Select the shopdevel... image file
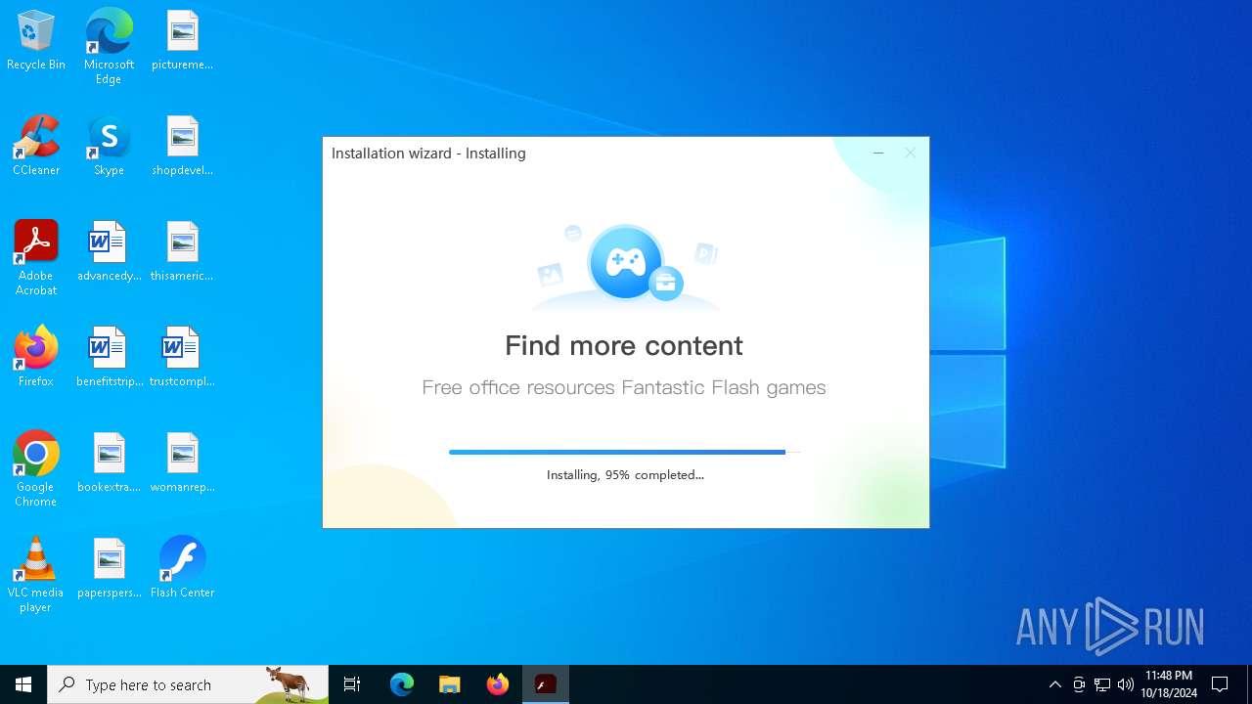 click(x=182, y=147)
